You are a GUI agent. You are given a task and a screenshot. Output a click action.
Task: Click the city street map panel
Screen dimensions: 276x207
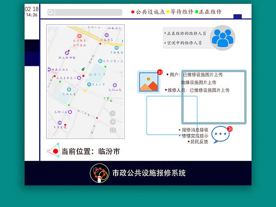pos(85,82)
